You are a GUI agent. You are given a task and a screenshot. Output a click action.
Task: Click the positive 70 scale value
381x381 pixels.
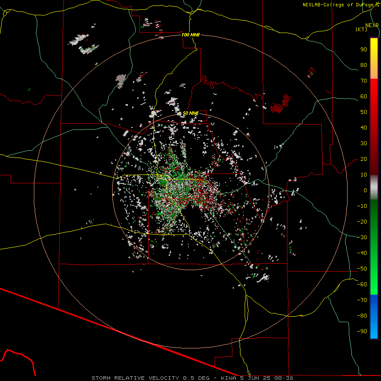pyautogui.click(x=364, y=81)
